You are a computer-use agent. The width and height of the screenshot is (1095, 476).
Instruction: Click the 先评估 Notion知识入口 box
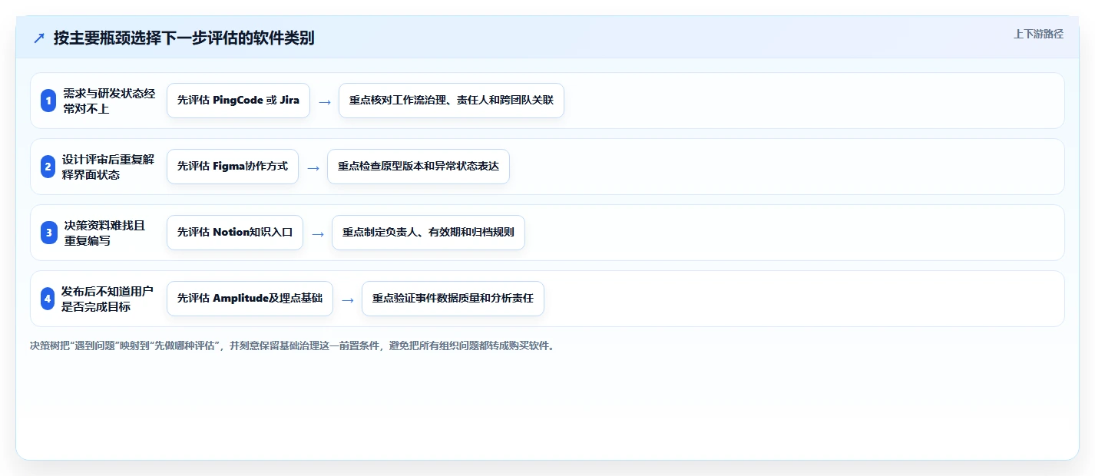coord(235,233)
